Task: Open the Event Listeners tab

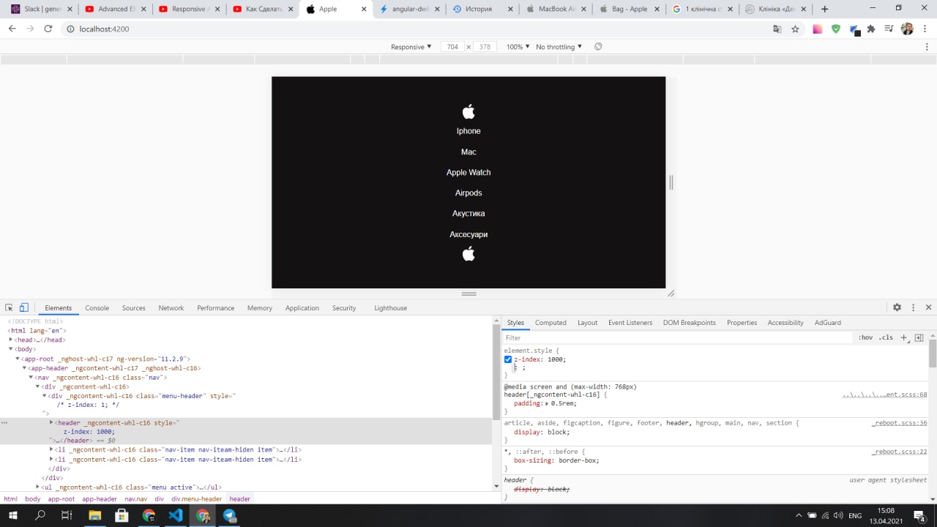Action: pyautogui.click(x=630, y=323)
